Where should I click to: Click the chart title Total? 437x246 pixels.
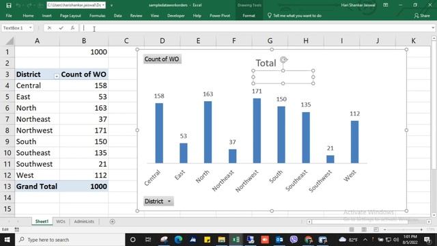pyautogui.click(x=266, y=63)
